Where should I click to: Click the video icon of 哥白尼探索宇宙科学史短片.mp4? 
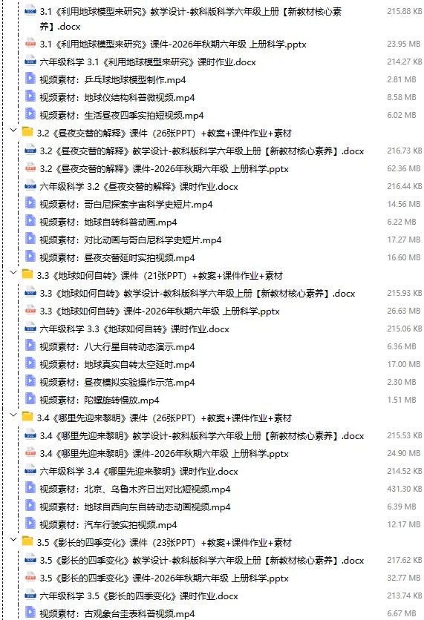(x=30, y=203)
